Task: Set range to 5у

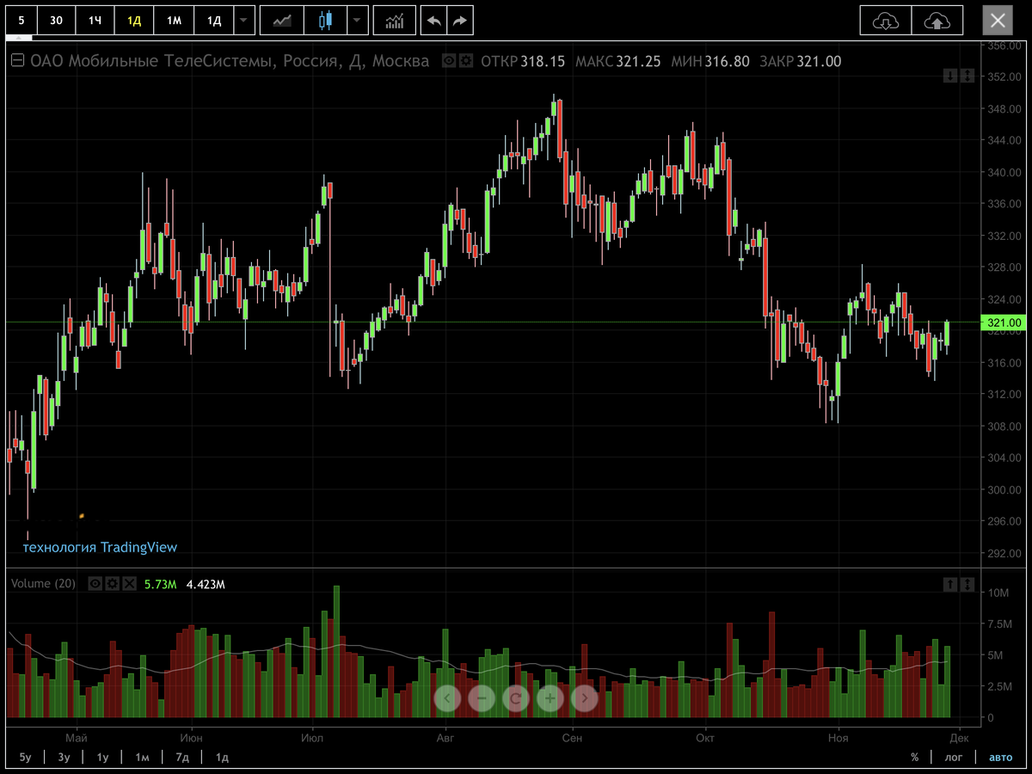Action: pyautogui.click(x=25, y=757)
